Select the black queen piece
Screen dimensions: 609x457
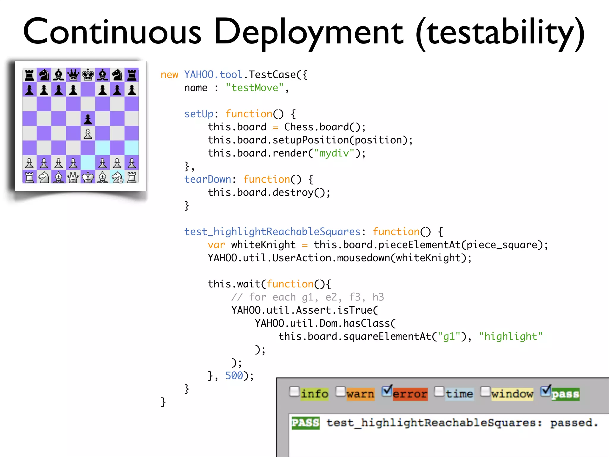coord(73,75)
